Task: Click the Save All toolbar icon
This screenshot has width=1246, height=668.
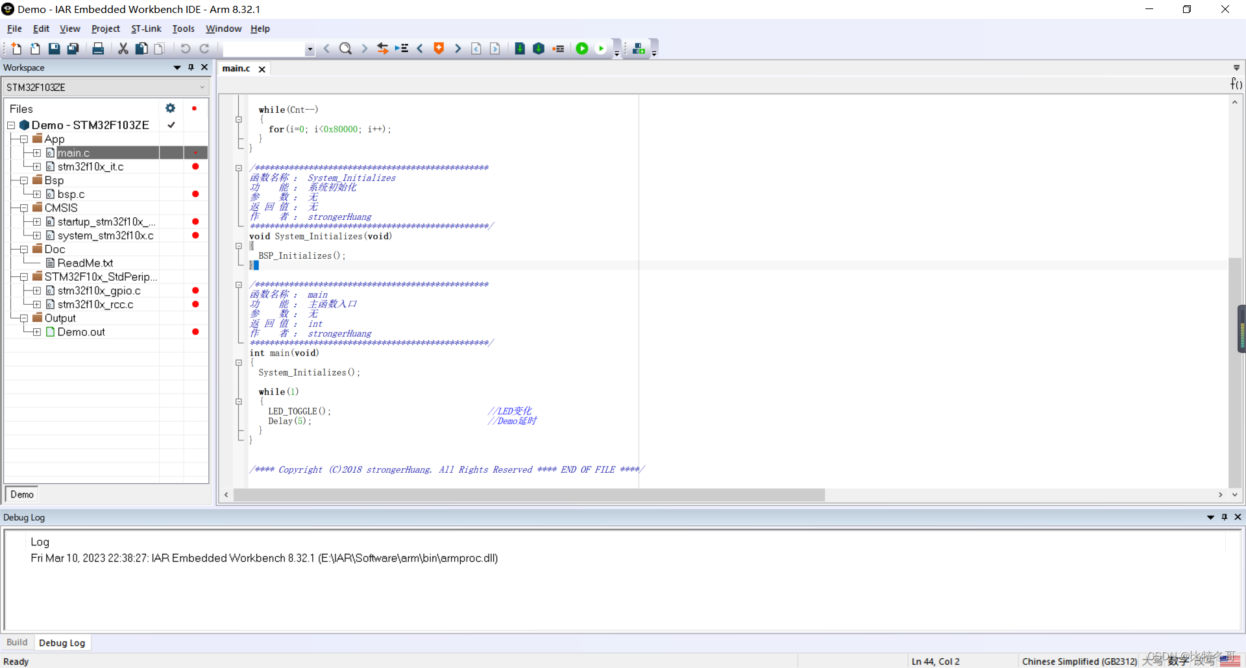Action: [x=73, y=49]
